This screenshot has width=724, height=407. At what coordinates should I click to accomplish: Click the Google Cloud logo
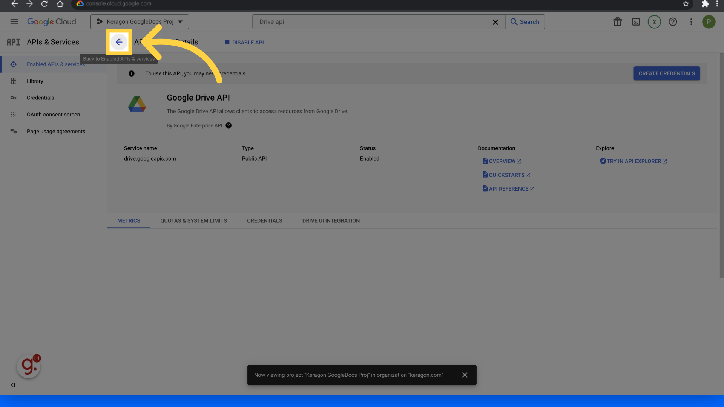click(x=52, y=22)
